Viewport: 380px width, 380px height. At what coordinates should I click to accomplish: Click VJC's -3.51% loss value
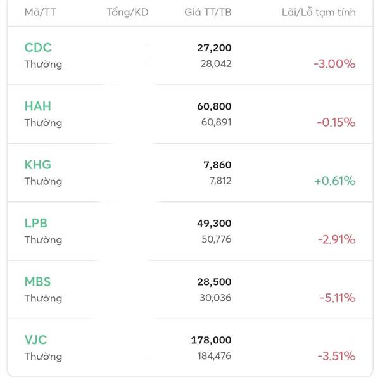coord(336,356)
